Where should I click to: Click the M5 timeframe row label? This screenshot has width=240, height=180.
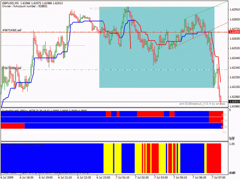click(224, 114)
